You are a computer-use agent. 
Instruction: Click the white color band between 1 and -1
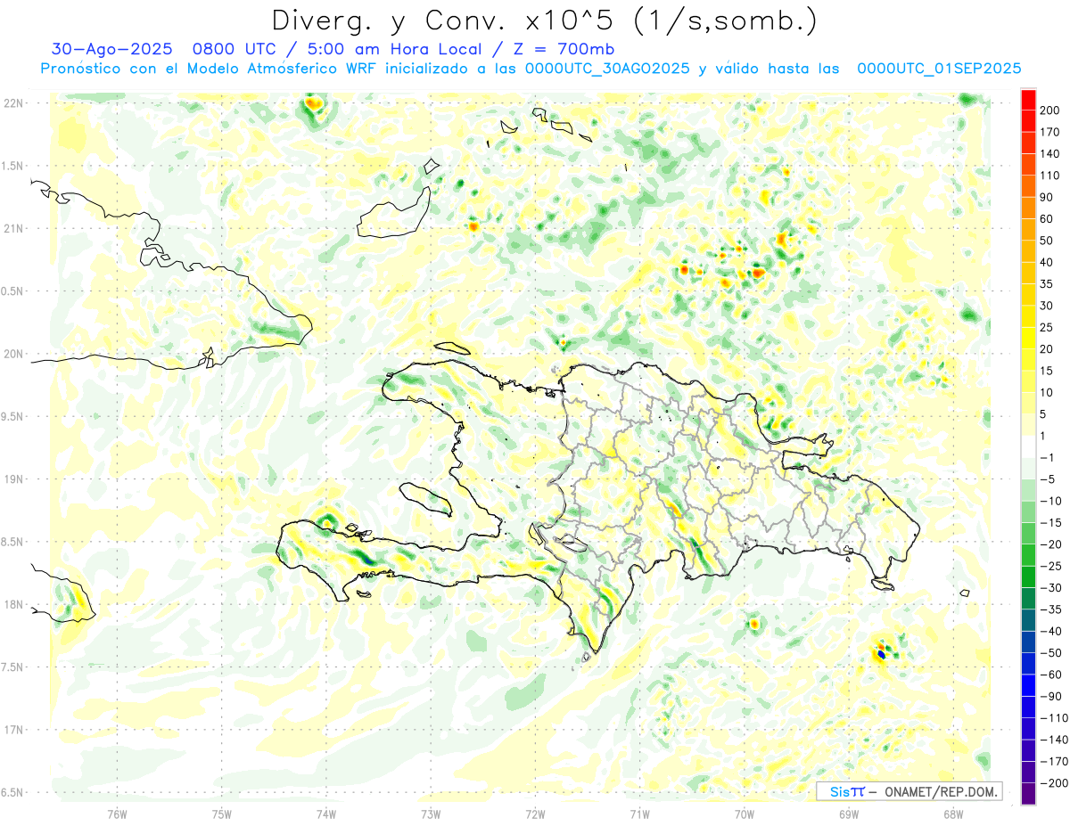tap(1028, 447)
